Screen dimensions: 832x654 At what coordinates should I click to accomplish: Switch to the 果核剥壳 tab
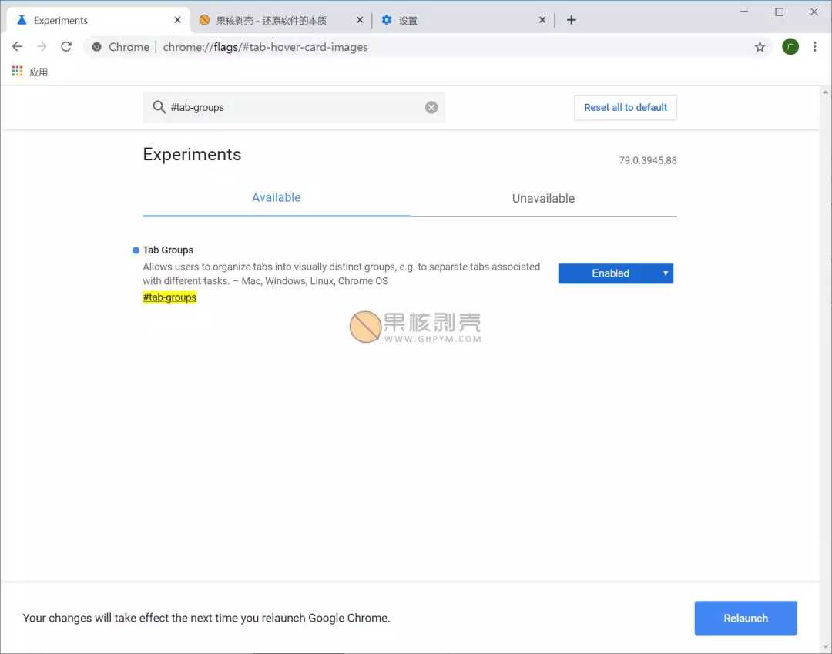coord(280,20)
